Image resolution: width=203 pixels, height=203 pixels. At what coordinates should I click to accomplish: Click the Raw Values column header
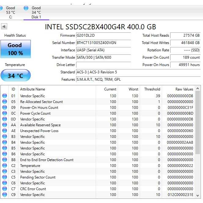184,89
